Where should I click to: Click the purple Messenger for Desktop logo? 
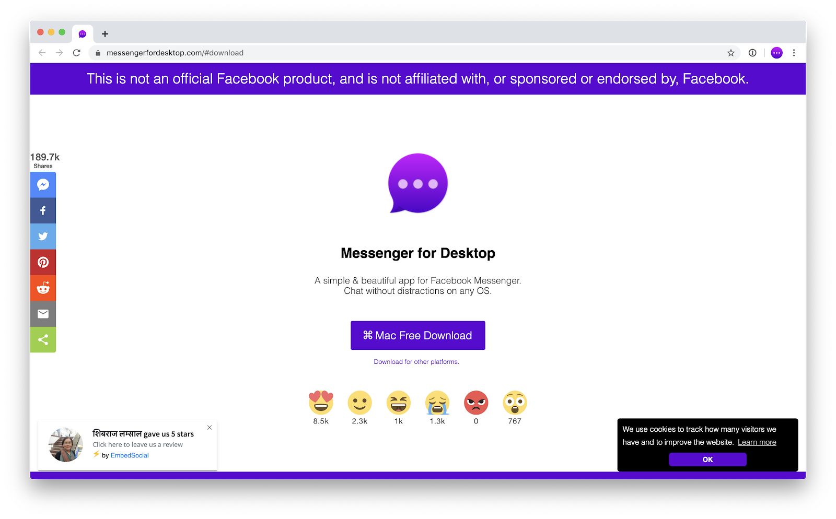418,183
